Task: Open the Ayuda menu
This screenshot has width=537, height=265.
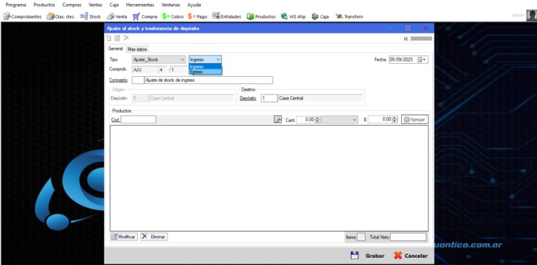Action: (x=194, y=5)
